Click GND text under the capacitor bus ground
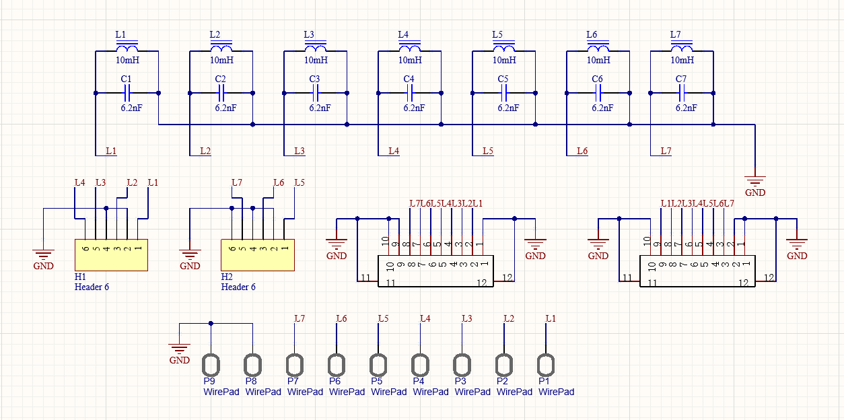 [756, 193]
